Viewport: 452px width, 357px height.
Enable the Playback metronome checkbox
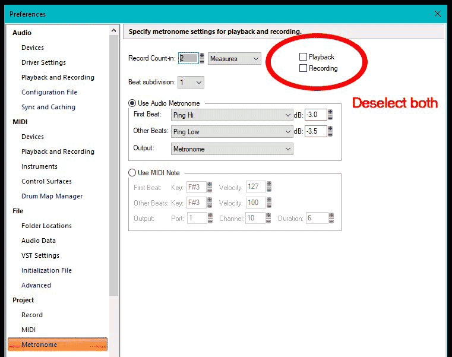click(x=304, y=57)
